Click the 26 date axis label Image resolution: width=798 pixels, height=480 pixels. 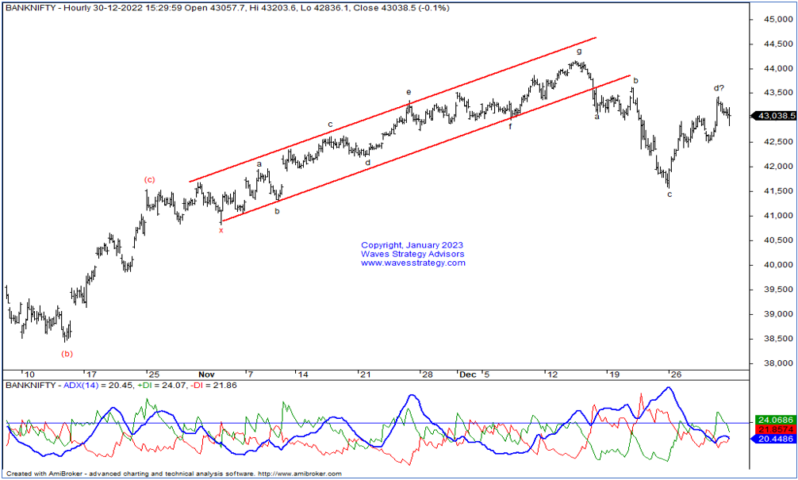tap(675, 374)
